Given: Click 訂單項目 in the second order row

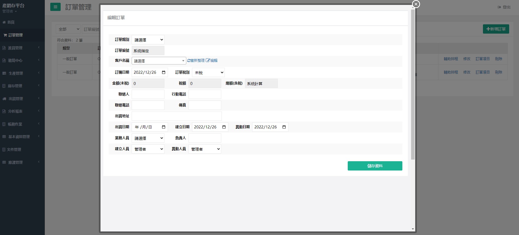Looking at the screenshot, I should [483, 72].
